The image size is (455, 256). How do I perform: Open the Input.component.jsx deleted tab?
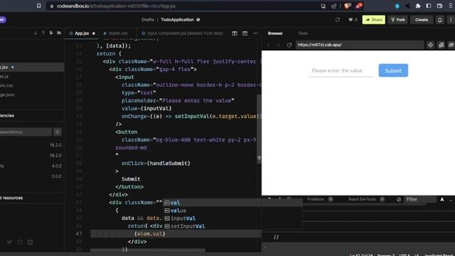[183, 33]
